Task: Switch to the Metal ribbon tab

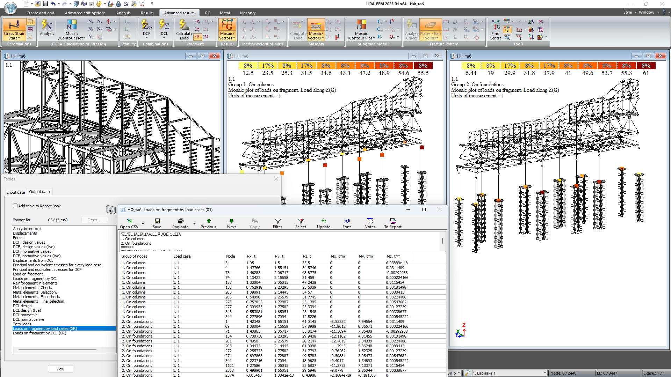Action: click(225, 13)
